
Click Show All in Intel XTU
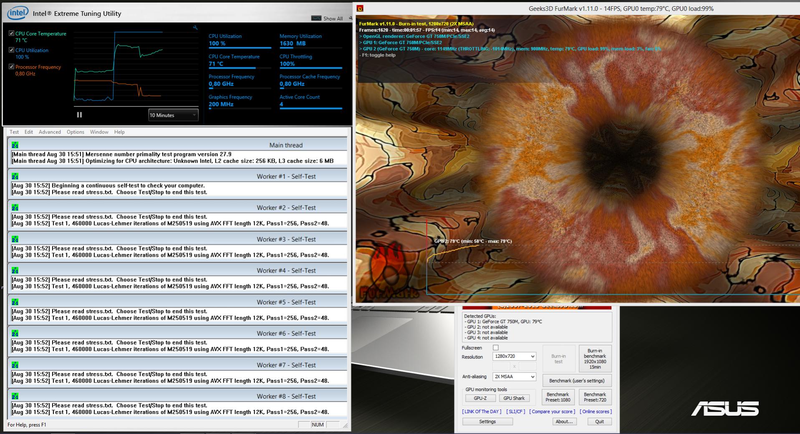pos(333,18)
